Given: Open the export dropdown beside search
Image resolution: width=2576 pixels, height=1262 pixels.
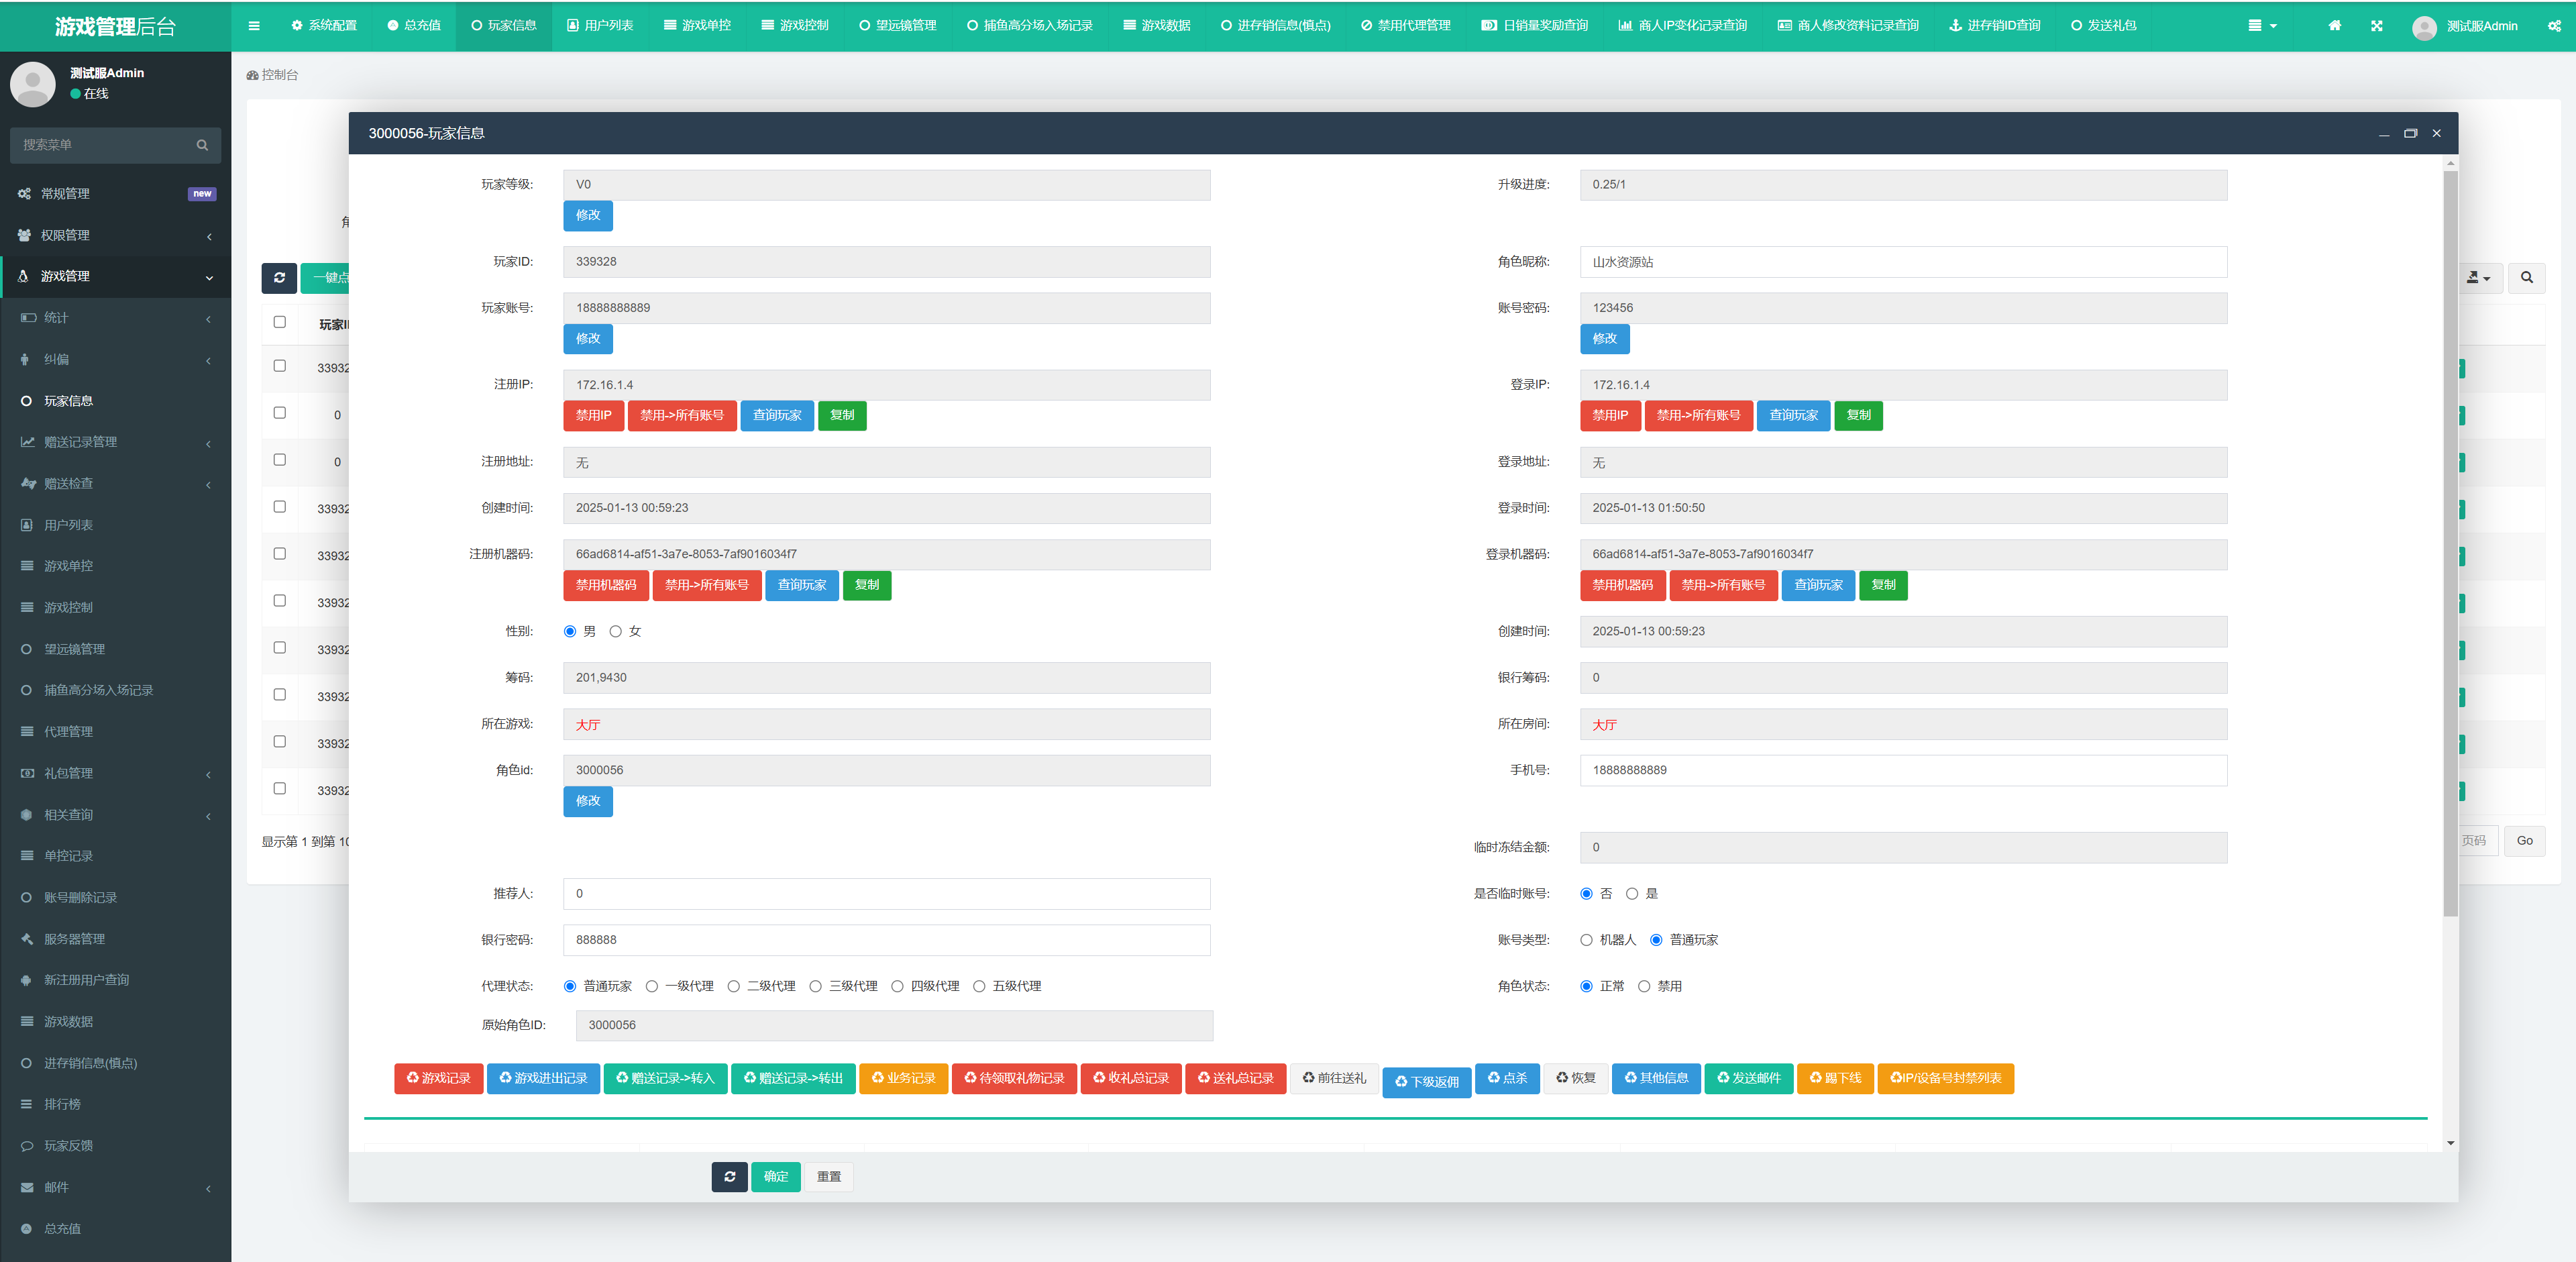Looking at the screenshot, I should point(2478,278).
